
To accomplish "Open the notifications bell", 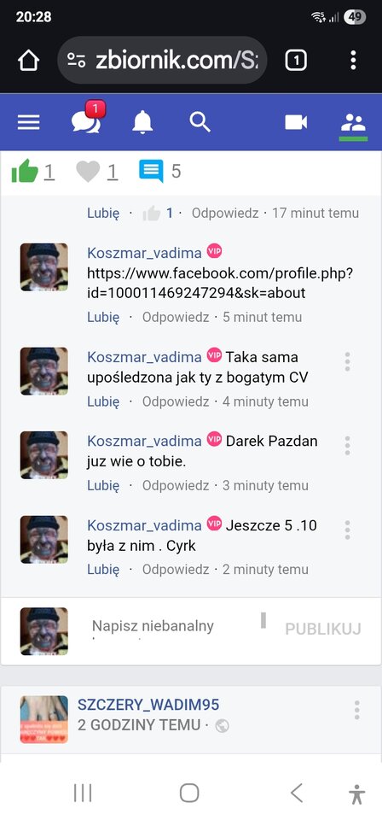I will pos(142,122).
